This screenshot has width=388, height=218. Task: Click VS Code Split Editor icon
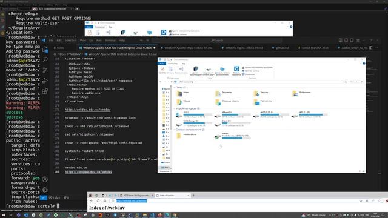(370, 48)
